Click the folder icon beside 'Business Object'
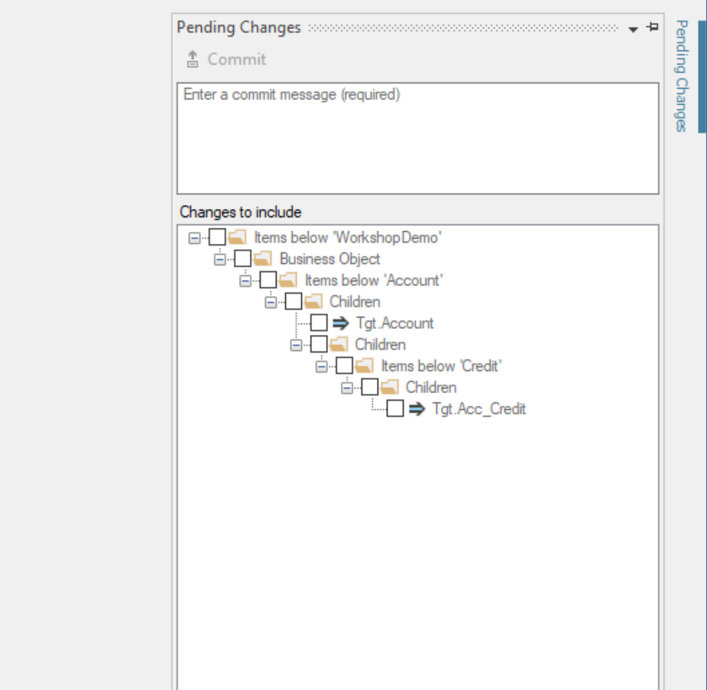Image resolution: width=707 pixels, height=690 pixels. 262,259
